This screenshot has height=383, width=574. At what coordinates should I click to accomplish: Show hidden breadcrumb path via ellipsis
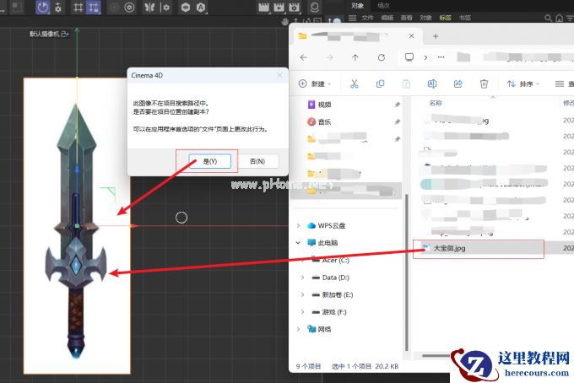pos(441,57)
